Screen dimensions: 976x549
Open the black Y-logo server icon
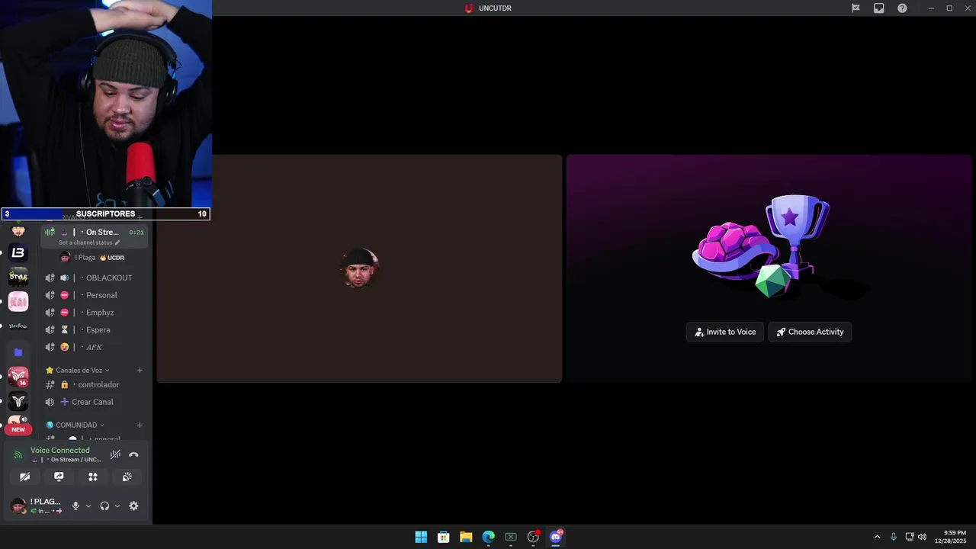[x=18, y=401]
